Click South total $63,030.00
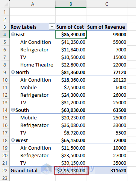136x181 pixels. tap(71, 110)
